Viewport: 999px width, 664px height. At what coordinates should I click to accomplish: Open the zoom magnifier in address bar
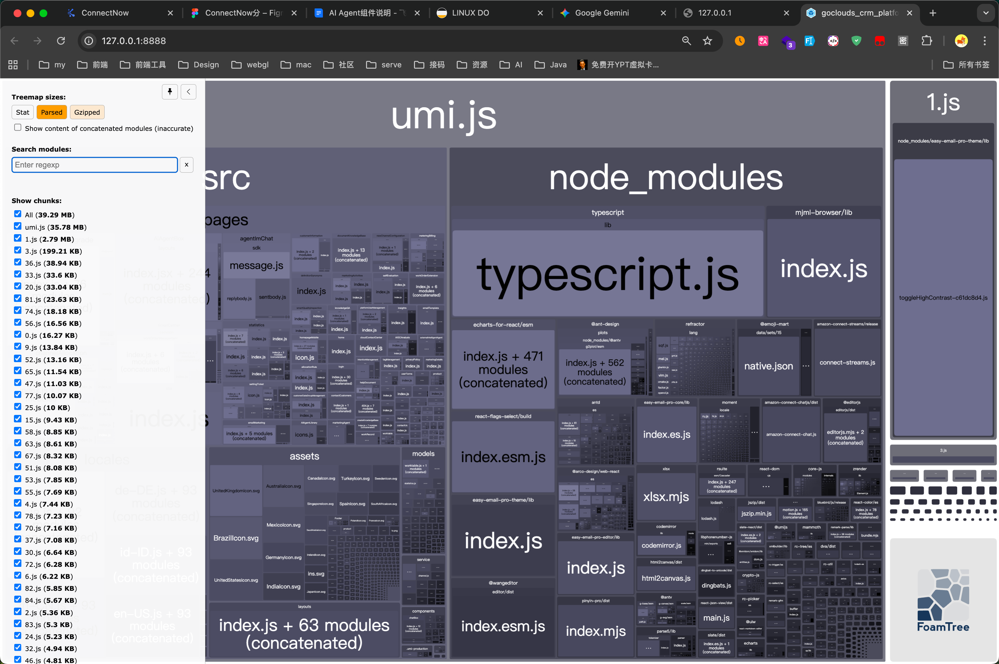pos(686,41)
